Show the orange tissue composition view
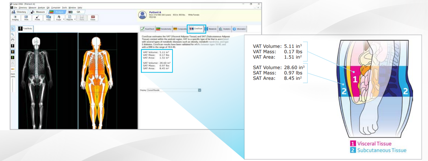 pos(13,52)
